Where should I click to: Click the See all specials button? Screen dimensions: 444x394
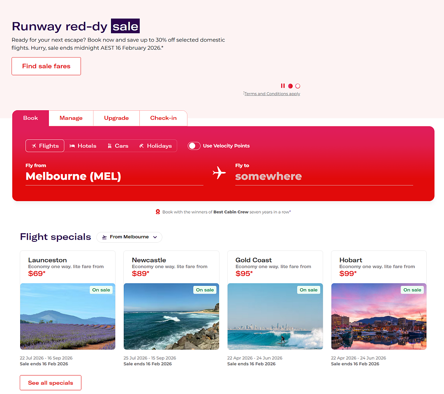tap(51, 383)
